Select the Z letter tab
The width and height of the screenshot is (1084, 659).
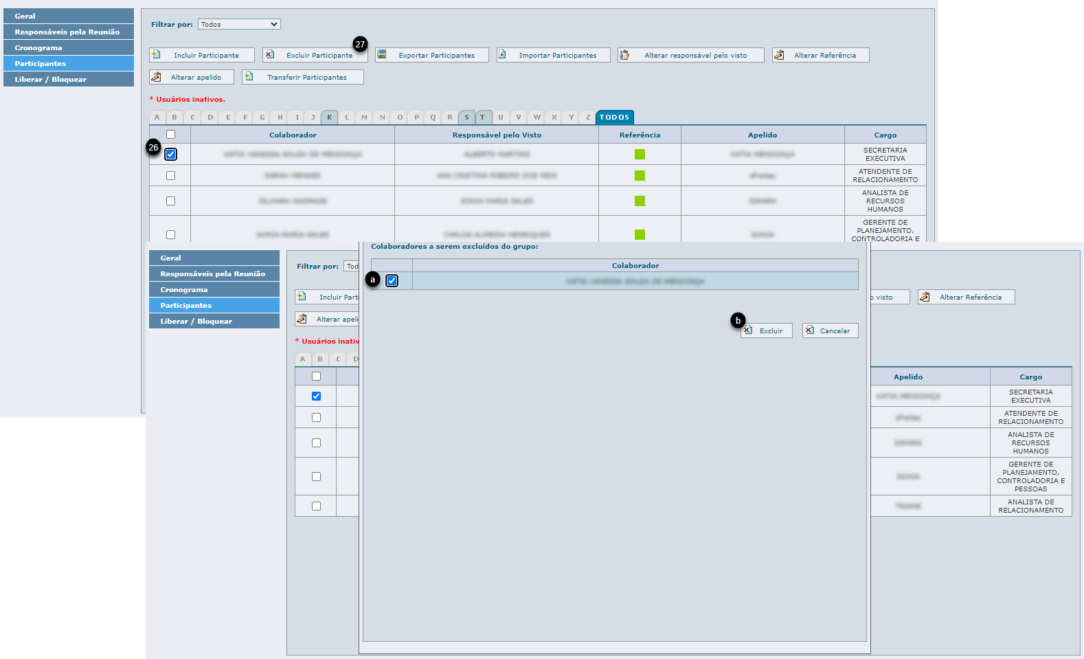point(587,118)
